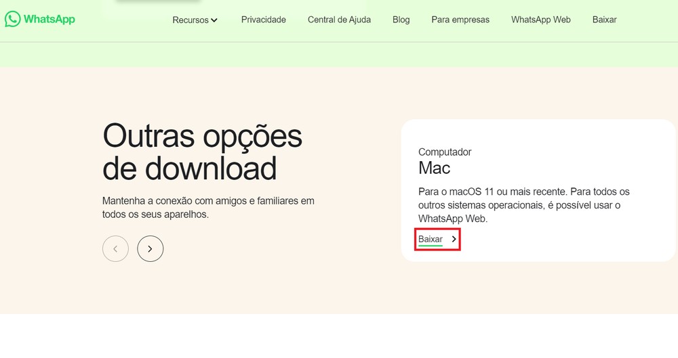
Task: Select Para empresas in navigation
Action: (x=460, y=20)
